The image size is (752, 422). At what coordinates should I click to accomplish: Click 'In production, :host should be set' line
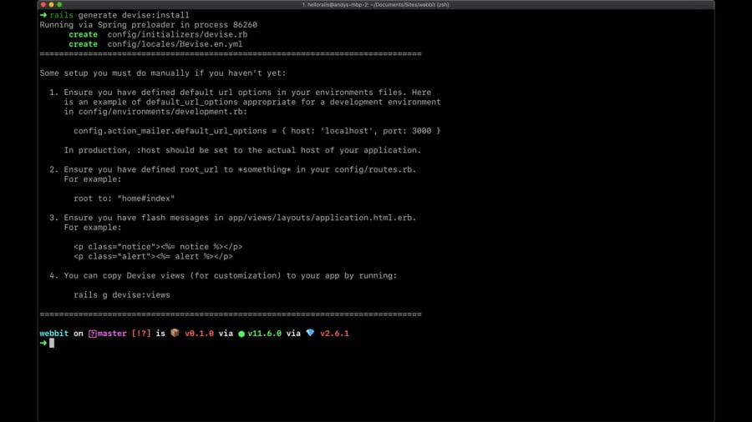242,150
